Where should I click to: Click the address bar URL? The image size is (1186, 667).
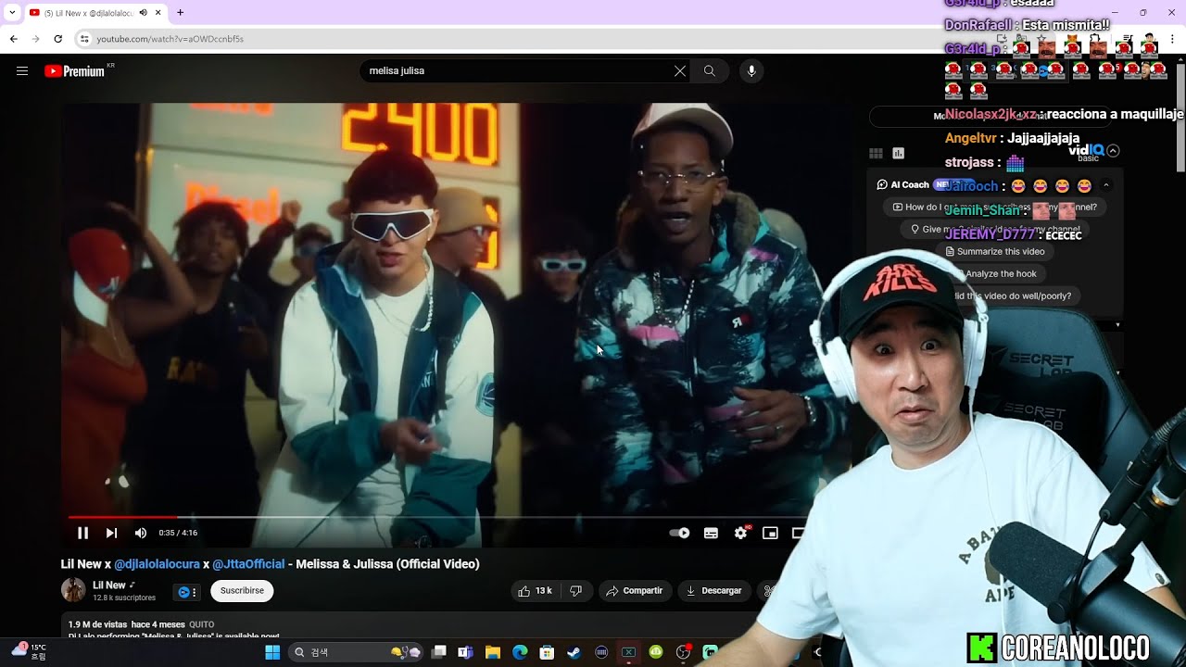click(170, 39)
